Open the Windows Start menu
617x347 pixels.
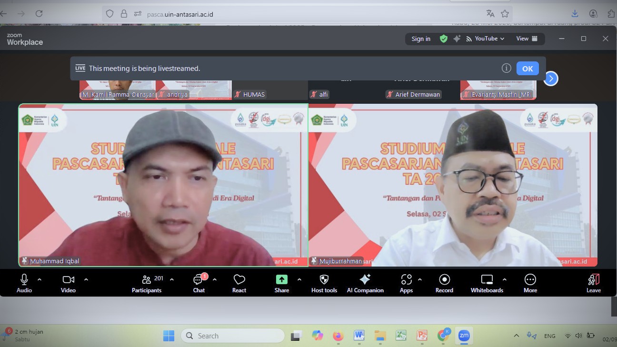tap(169, 336)
